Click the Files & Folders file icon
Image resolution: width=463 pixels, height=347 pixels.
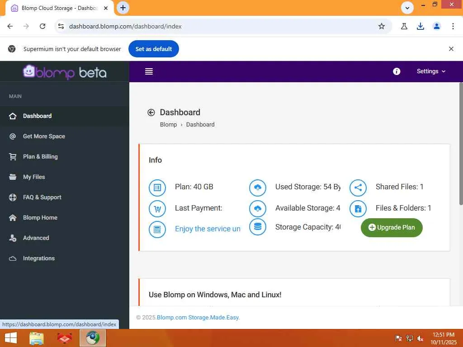[x=358, y=209]
